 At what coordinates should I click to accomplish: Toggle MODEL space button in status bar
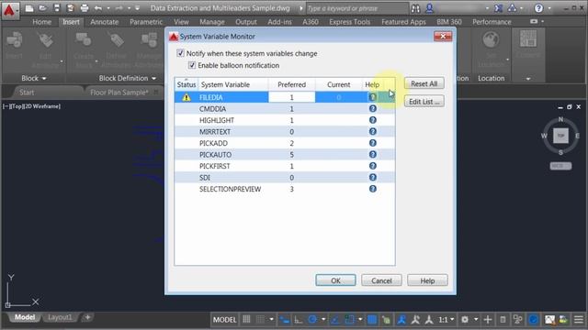click(224, 320)
